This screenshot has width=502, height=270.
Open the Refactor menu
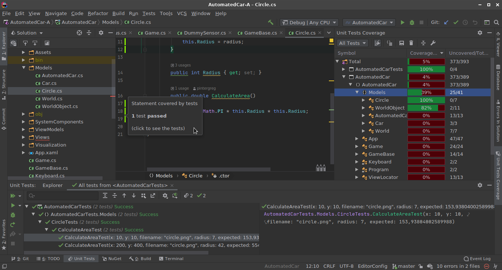point(98,13)
